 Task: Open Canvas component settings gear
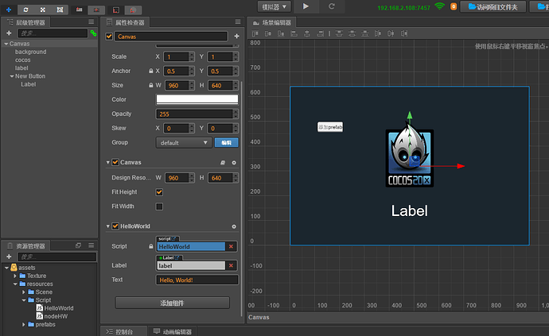coord(234,163)
